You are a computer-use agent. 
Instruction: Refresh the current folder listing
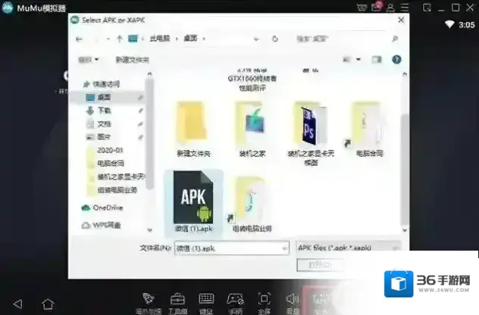pyautogui.click(x=274, y=39)
